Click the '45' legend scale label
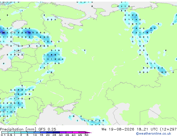The width and height of the screenshot is (177, 136). pos(80,135)
